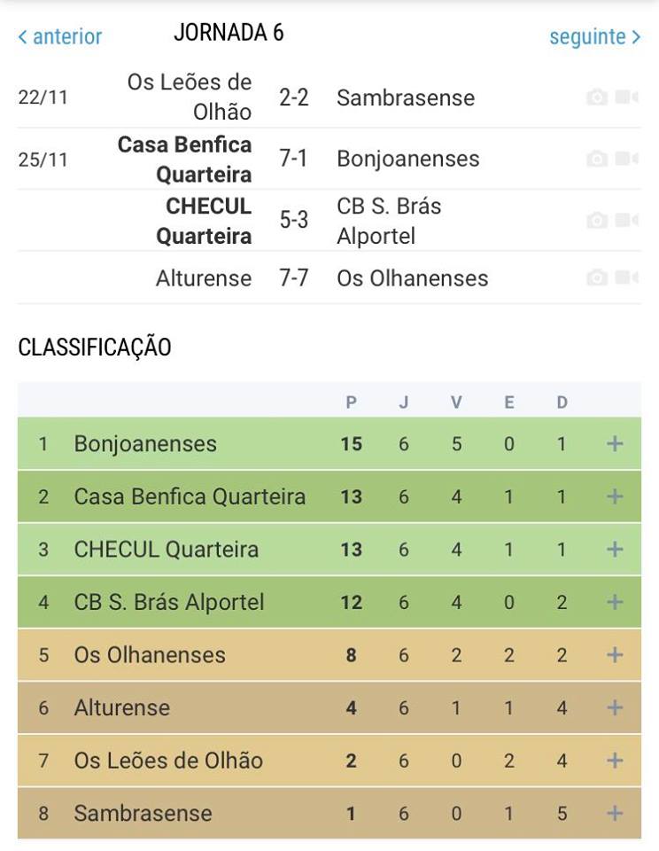The height and width of the screenshot is (851, 659).
Task: Open camera icon for CHECUL Quarteira match
Action: [x=597, y=221]
